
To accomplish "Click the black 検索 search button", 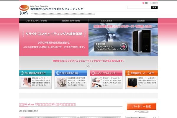I will (x=154, y=7).
